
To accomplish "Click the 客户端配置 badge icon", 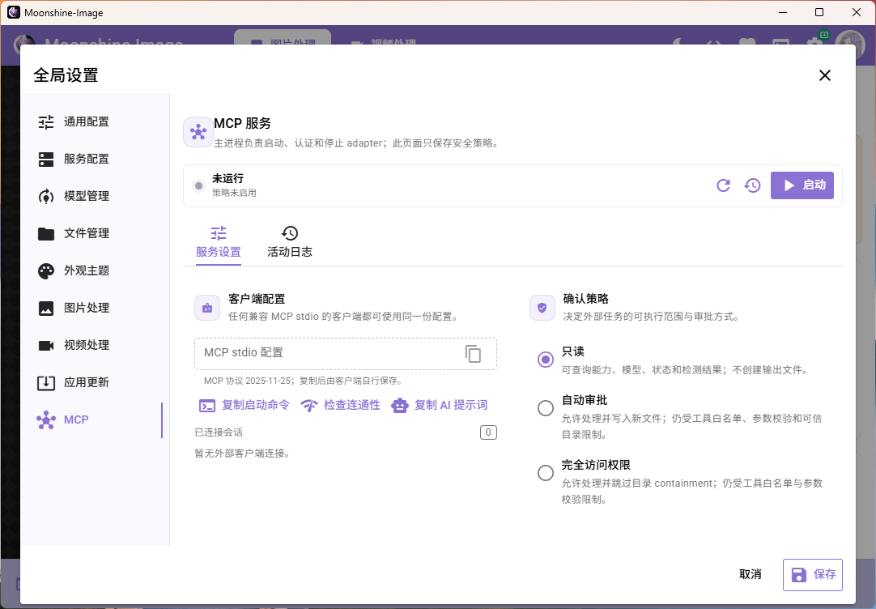I will [x=207, y=308].
